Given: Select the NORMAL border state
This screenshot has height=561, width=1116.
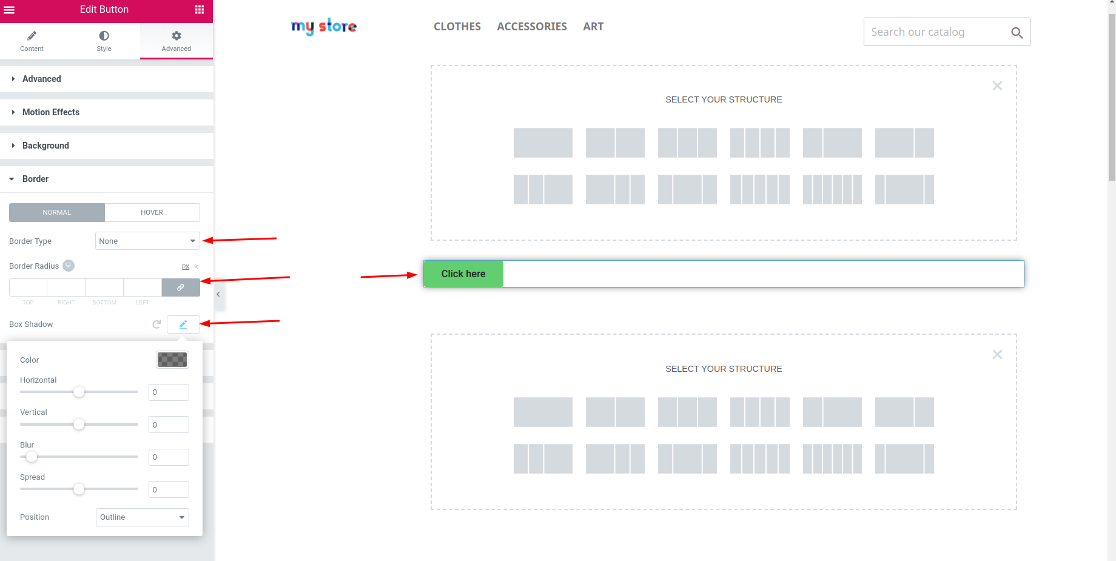Looking at the screenshot, I should 57,212.
